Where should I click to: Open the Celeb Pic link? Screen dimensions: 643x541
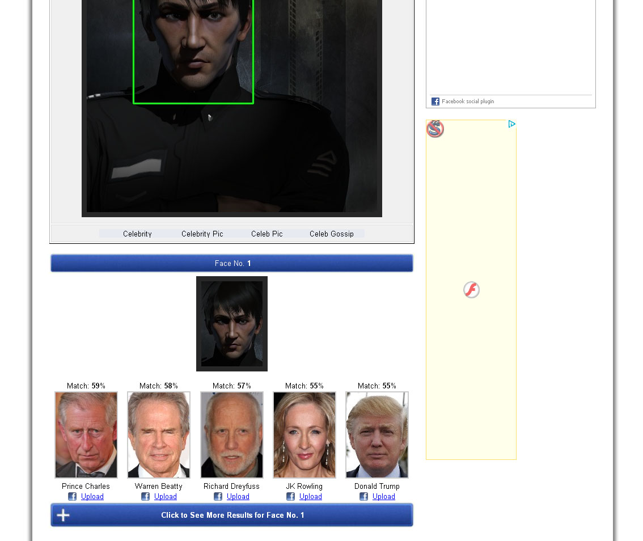[267, 234]
